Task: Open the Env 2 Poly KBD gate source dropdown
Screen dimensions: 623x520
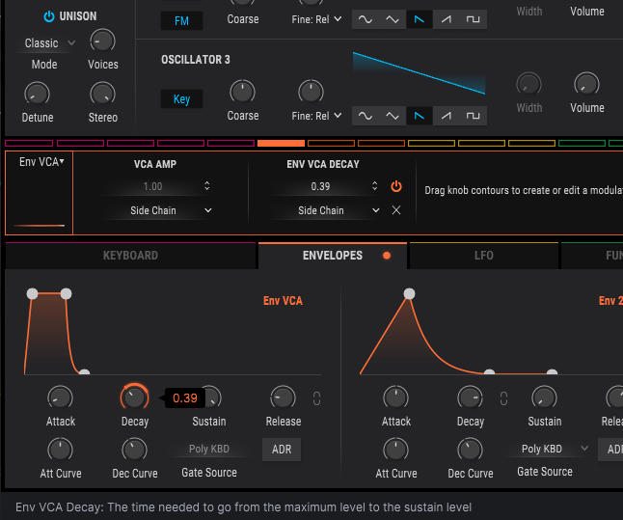Action: tap(549, 449)
